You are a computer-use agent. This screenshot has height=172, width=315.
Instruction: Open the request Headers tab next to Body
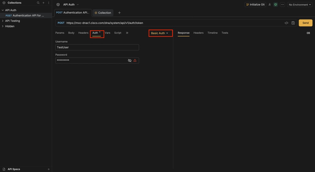point(83,33)
